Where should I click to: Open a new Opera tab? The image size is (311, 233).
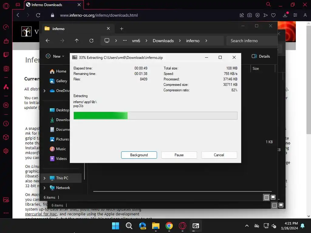(88, 4)
